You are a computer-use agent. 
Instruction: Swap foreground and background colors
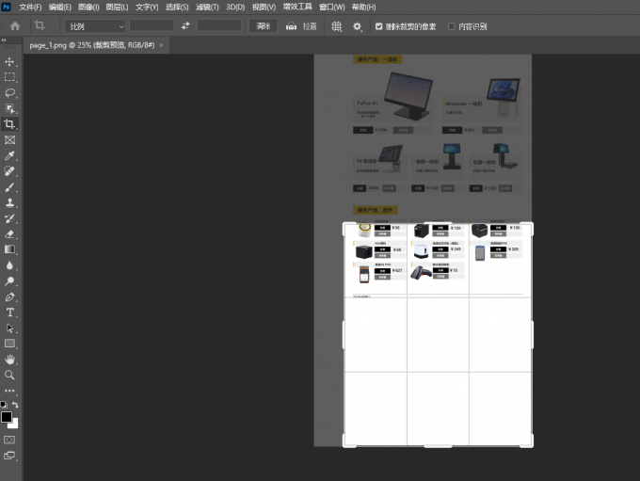[x=15, y=405]
